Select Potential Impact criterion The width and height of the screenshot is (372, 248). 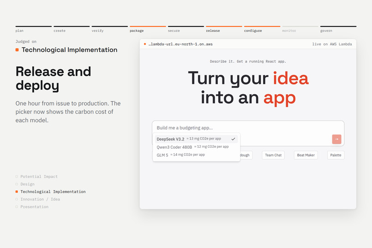(37, 176)
